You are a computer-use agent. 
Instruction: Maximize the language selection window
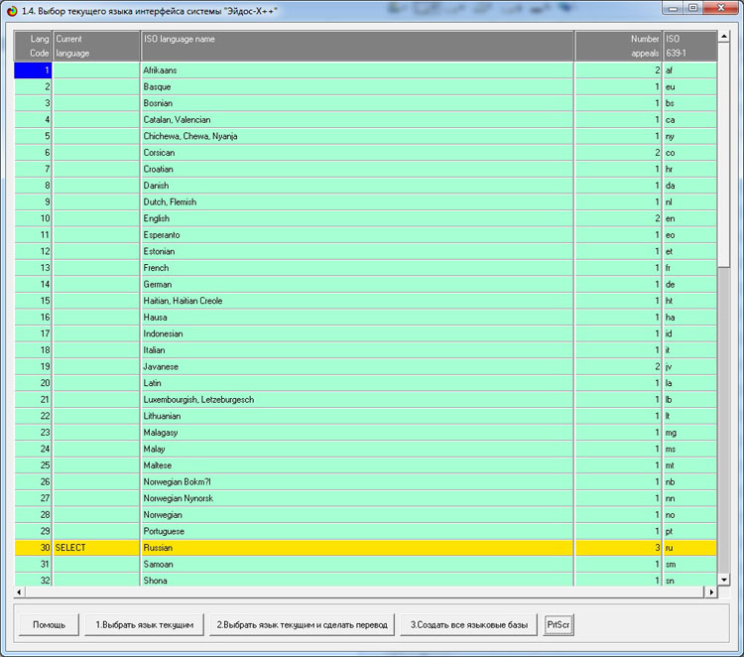click(692, 8)
